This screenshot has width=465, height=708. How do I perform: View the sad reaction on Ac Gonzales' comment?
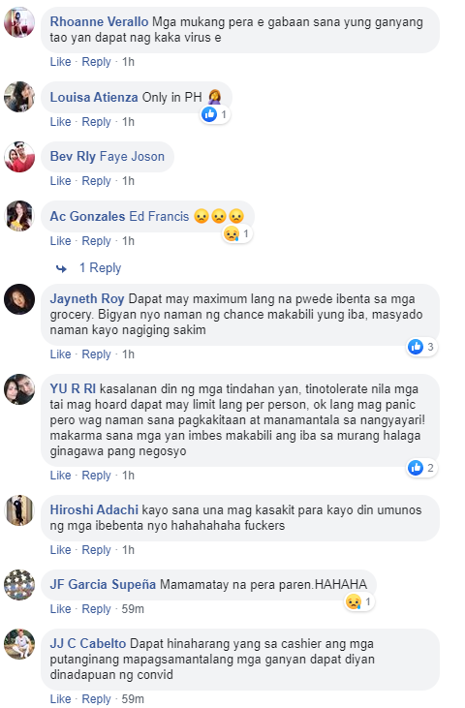[x=237, y=233]
